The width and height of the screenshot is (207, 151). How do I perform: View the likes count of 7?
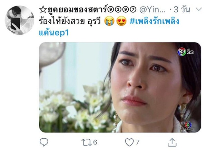[138, 142]
